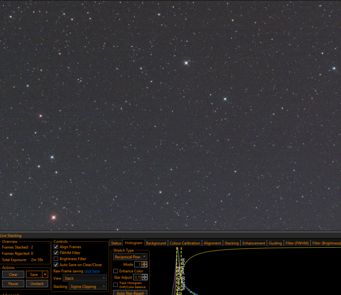Enable the Brightness Filter checkbox

pyautogui.click(x=56, y=259)
